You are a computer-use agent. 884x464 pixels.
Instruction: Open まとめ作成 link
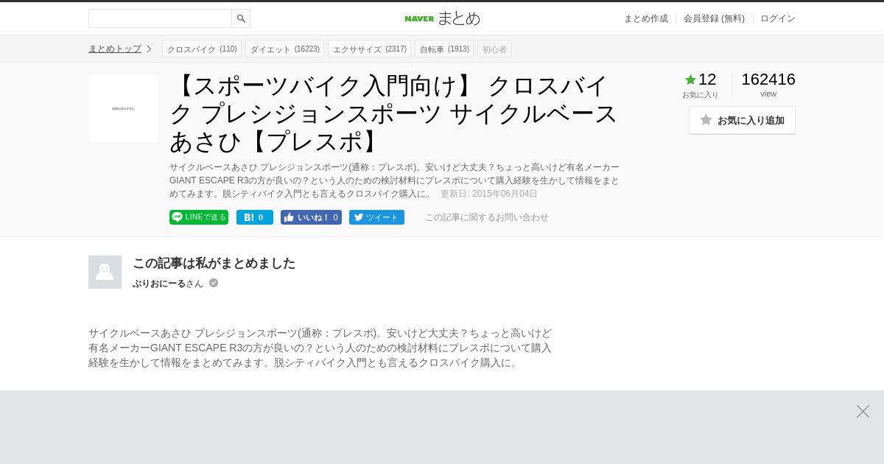(646, 18)
